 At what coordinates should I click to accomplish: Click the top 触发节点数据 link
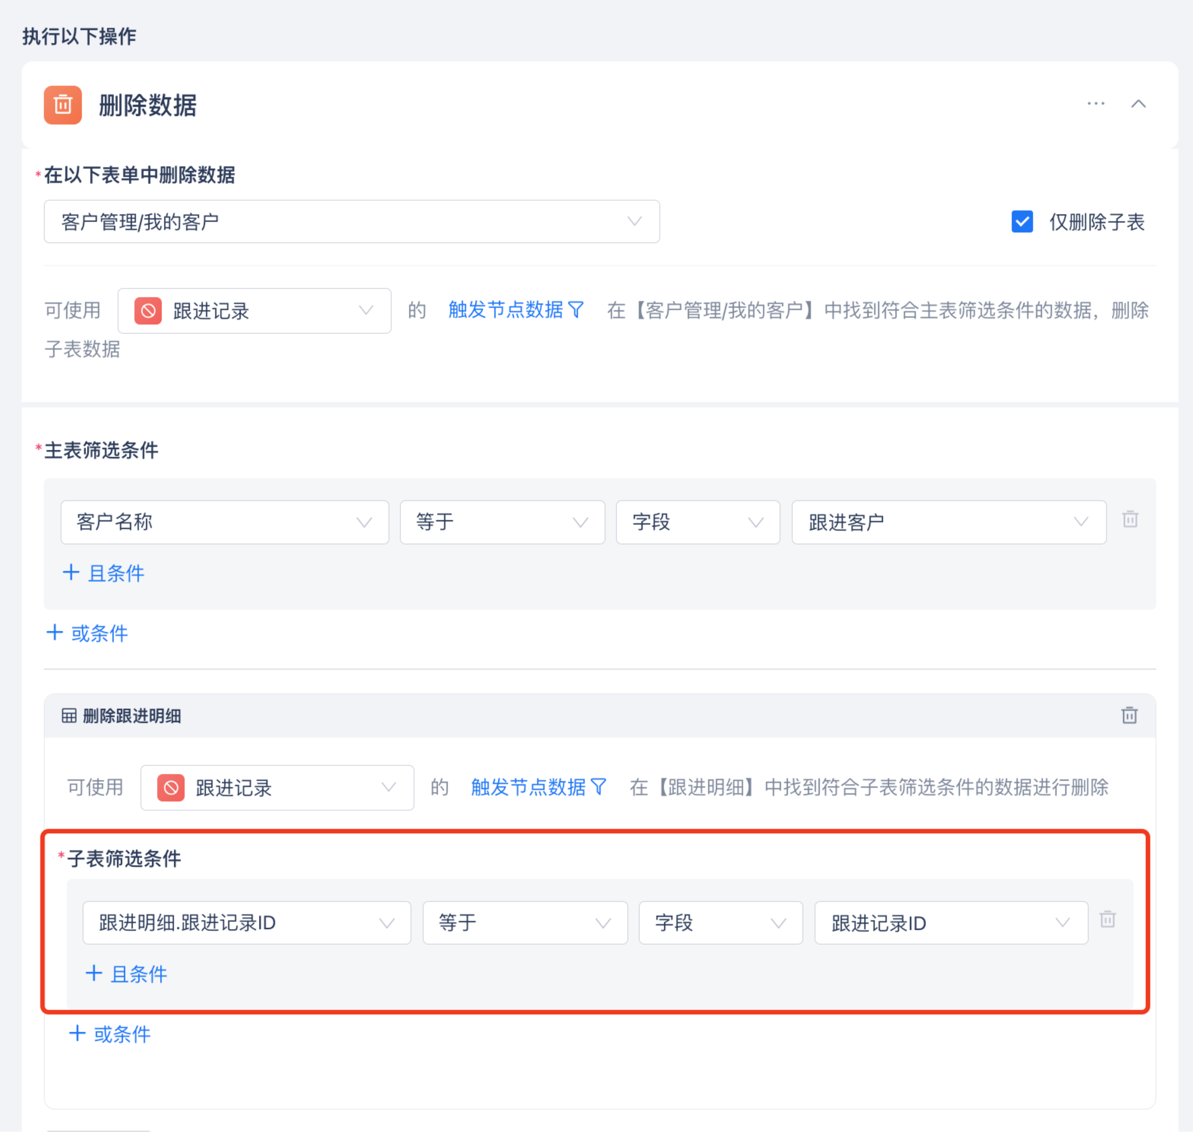(506, 310)
